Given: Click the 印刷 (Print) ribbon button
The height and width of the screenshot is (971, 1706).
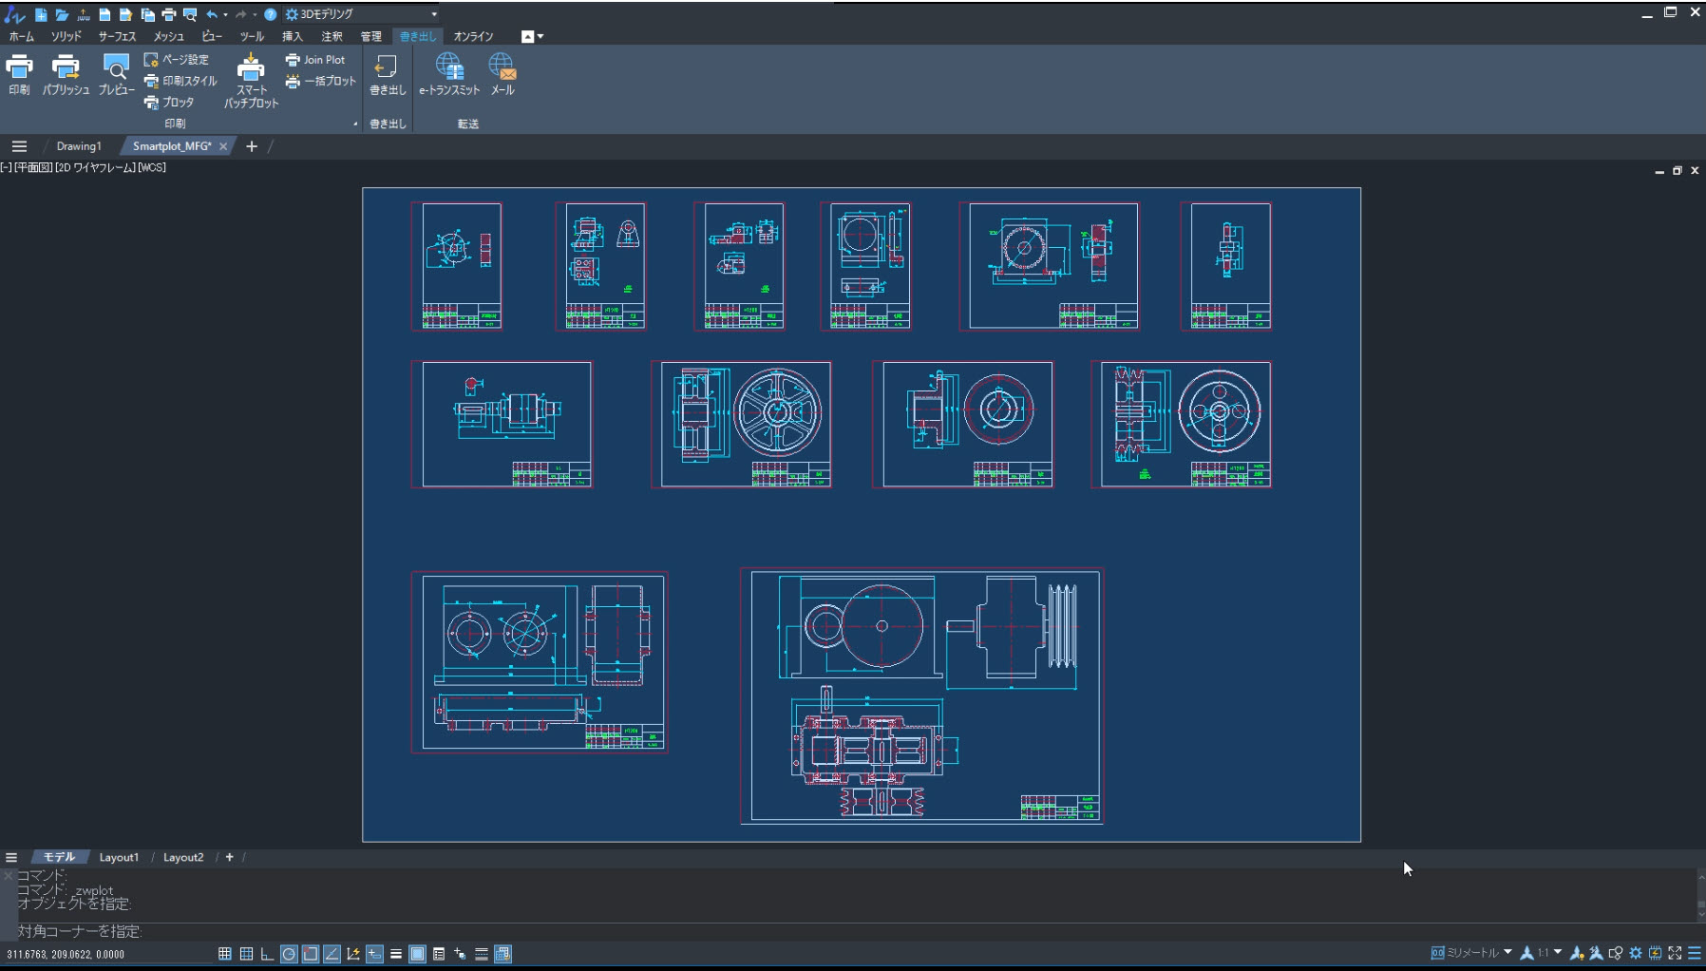Looking at the screenshot, I should (19, 75).
